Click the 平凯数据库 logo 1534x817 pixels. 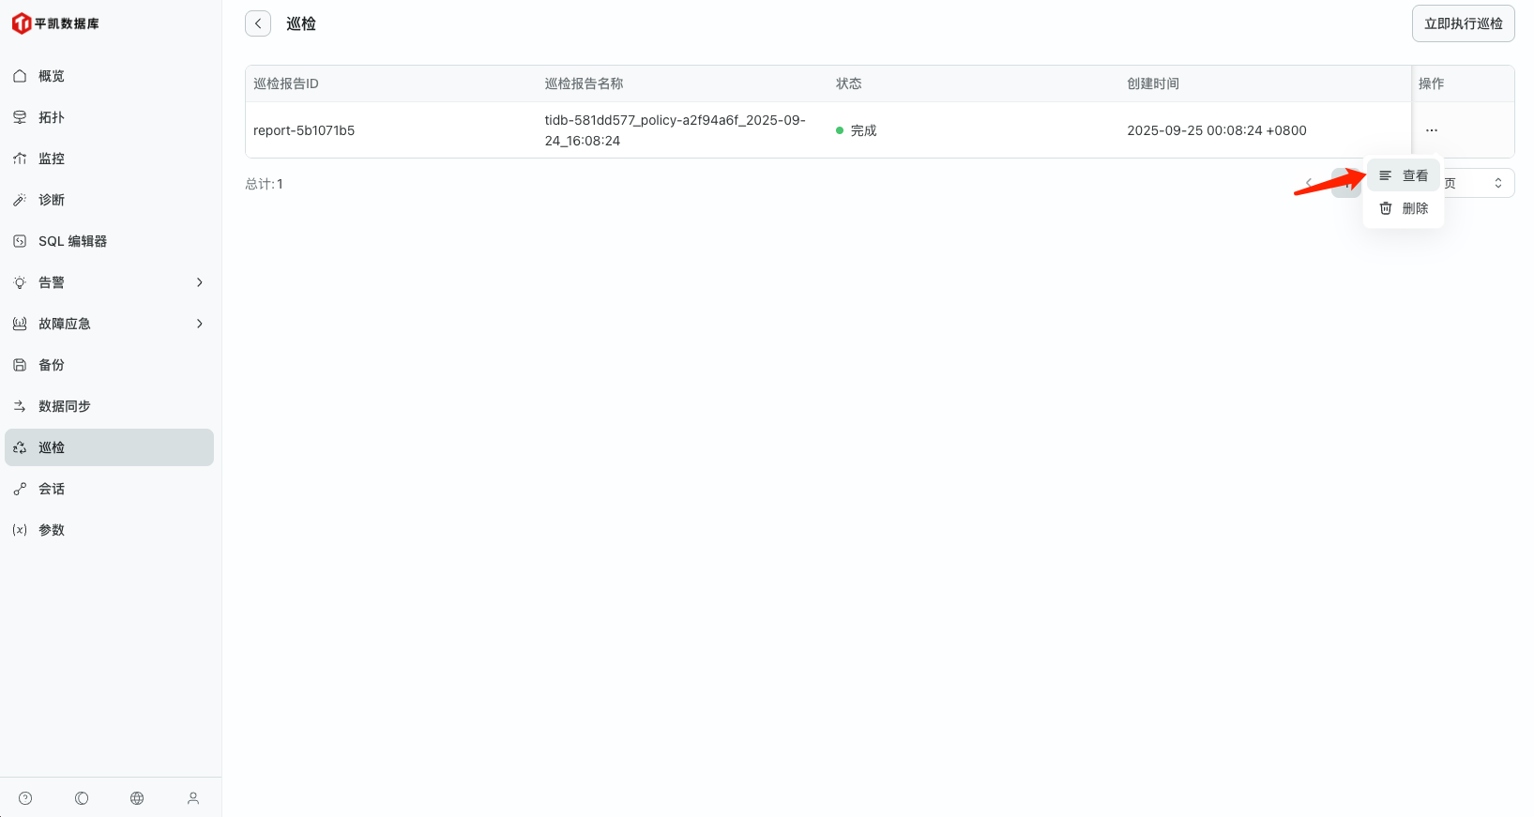pos(55,23)
